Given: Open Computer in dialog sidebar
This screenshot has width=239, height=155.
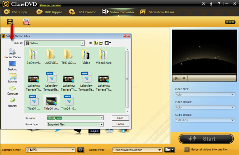Looking at the screenshot, I should (x=13, y=90).
